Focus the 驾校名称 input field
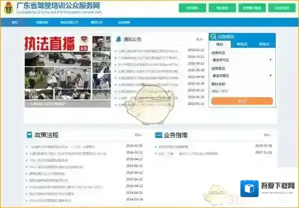The image size is (299, 208). coord(242,91)
